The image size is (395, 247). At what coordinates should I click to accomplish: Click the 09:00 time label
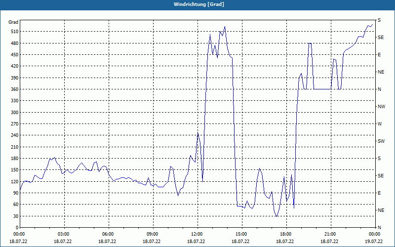(x=153, y=234)
